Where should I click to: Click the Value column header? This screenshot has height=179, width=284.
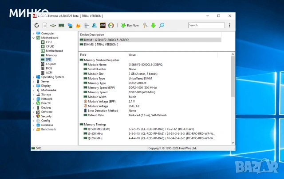(172, 55)
